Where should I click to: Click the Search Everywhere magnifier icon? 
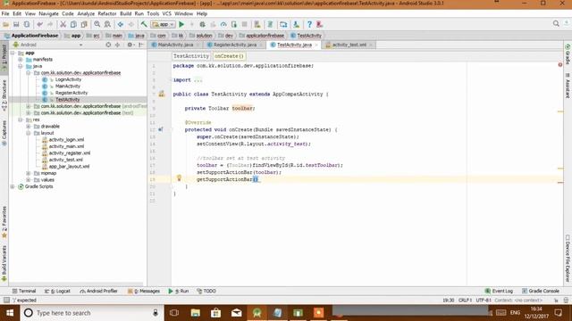point(556,24)
